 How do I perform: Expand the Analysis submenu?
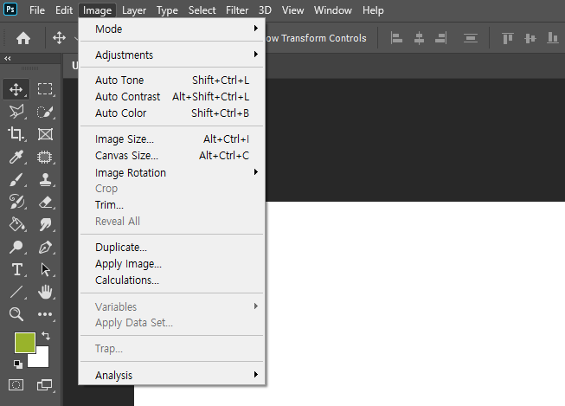171,375
